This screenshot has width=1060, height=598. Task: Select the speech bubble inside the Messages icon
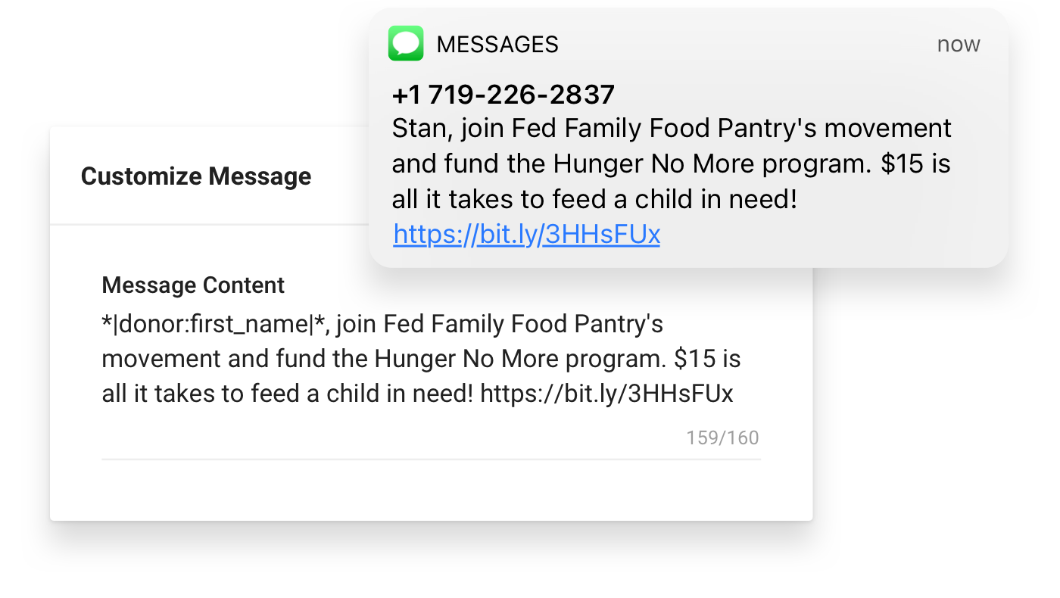pos(405,42)
